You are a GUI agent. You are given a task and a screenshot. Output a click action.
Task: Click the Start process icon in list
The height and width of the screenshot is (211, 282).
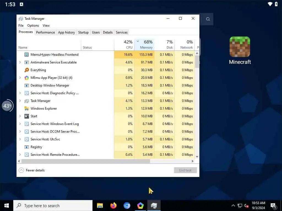click(x=27, y=116)
